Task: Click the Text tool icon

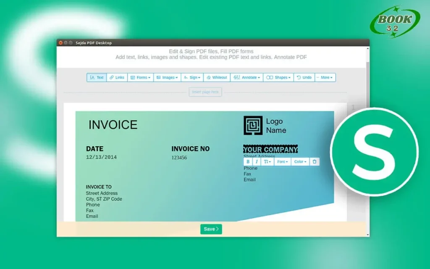Action: click(x=92, y=77)
